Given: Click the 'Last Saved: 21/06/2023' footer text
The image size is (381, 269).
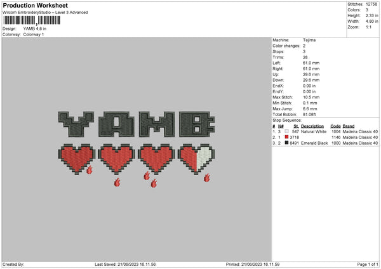Looking at the screenshot, I should (125, 265).
